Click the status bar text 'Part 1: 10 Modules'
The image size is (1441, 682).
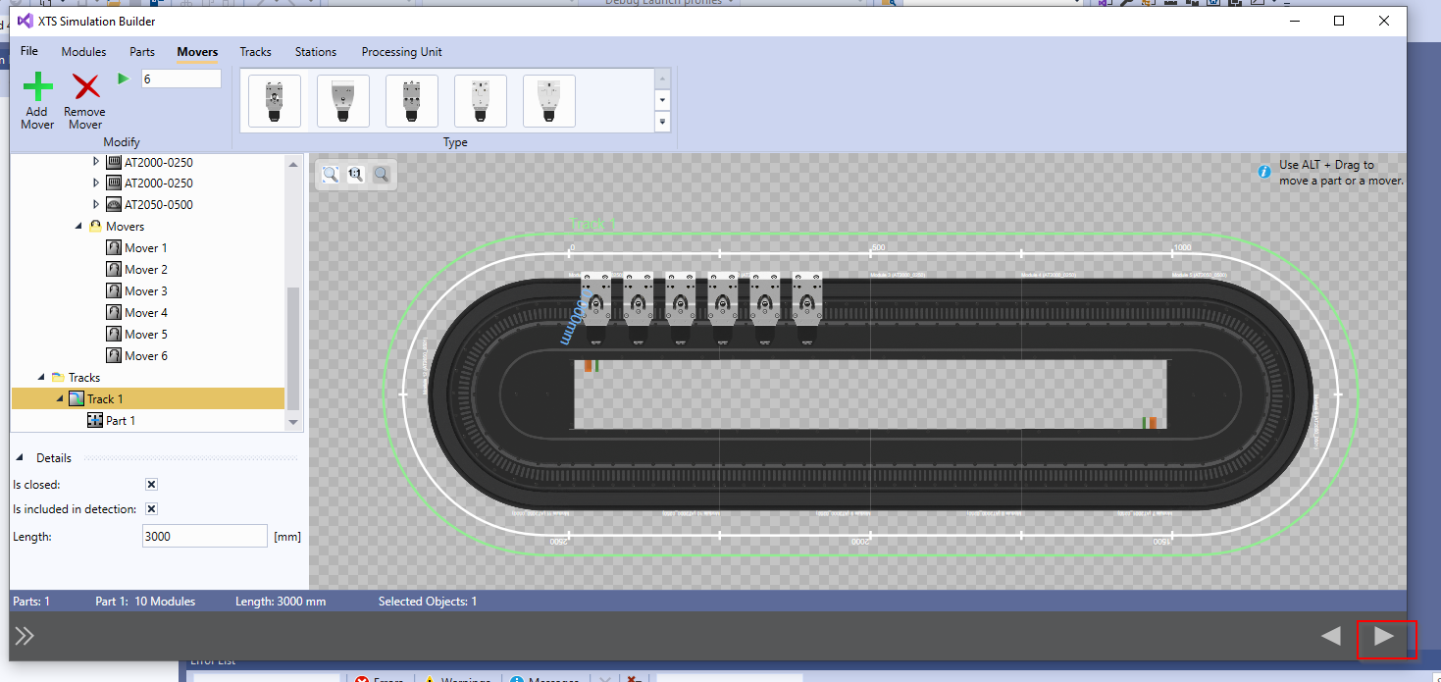145,602
